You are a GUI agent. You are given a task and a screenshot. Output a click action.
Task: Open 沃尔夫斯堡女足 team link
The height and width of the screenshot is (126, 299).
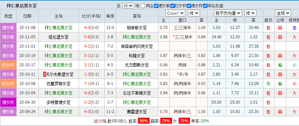[x=60, y=75]
